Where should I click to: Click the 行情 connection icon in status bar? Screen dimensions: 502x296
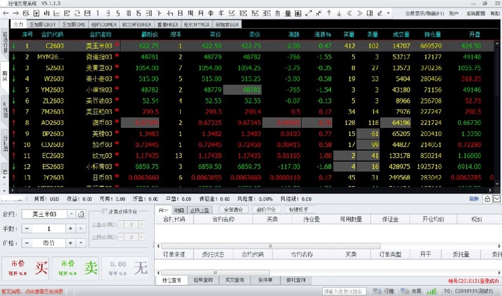[x=377, y=291]
